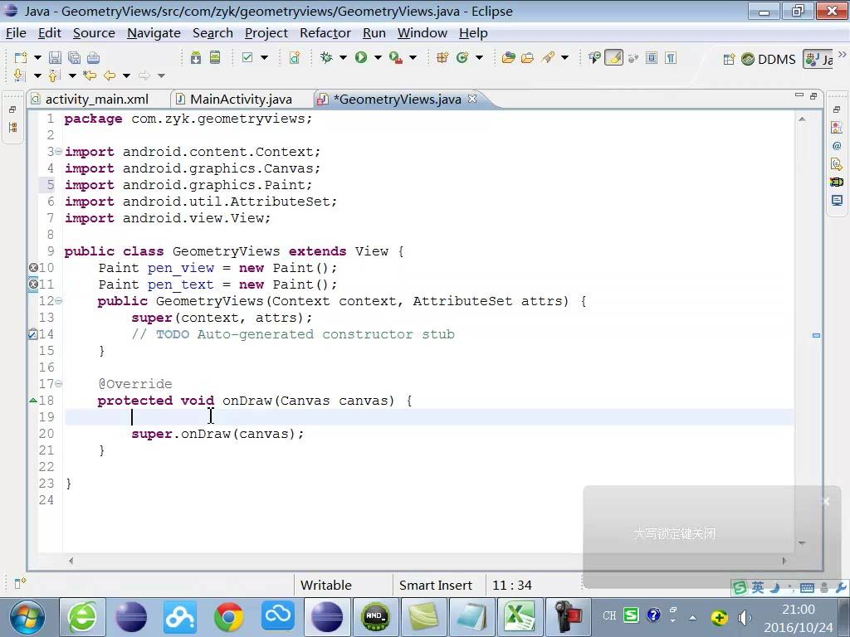This screenshot has height=637, width=850.
Task: Save the current file with Save icon
Action: [55, 57]
